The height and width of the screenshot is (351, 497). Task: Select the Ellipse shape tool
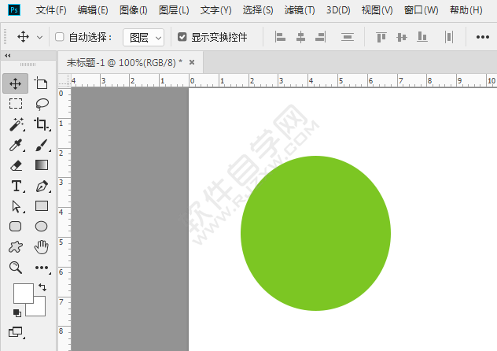pyautogui.click(x=41, y=227)
